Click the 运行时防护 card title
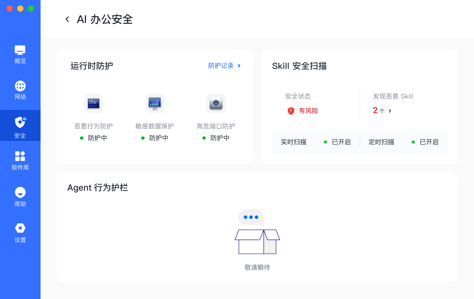Screen dimensions: 474x299 tap(92, 66)
